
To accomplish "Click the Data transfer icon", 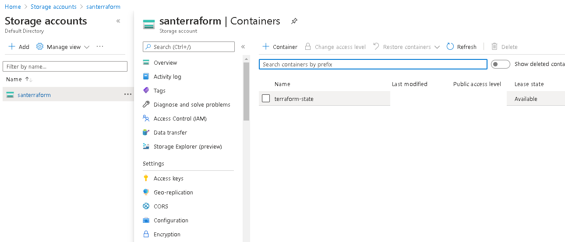I will pos(146,132).
